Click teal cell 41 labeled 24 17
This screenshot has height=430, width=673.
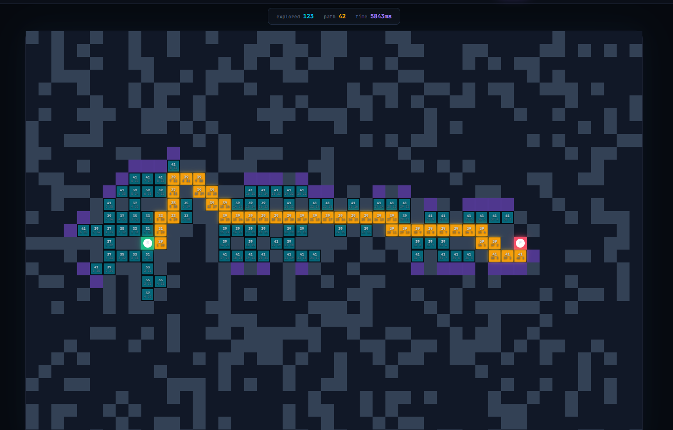[x=315, y=256]
